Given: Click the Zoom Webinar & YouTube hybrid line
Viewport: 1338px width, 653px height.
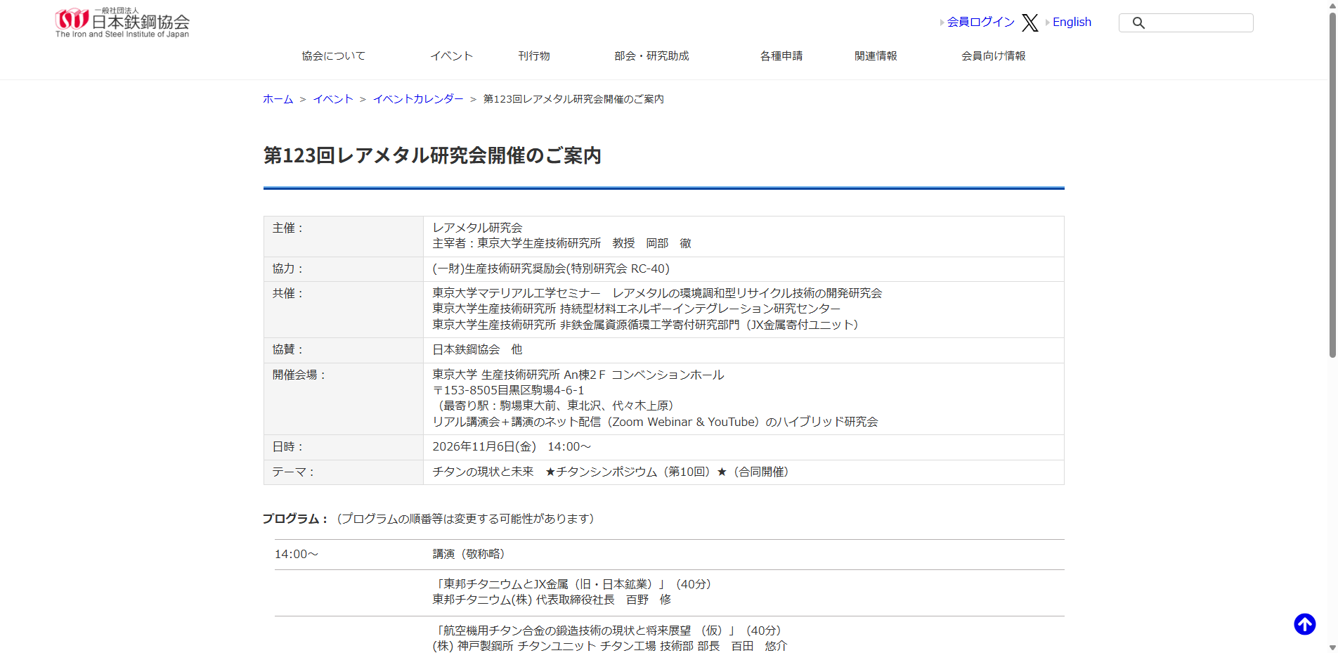Looking at the screenshot, I should pos(655,422).
